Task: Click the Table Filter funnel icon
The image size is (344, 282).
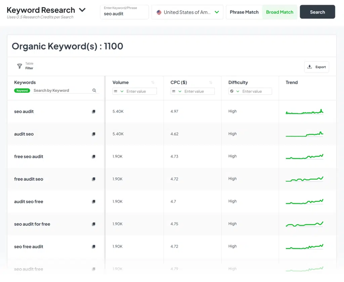Action: pyautogui.click(x=20, y=66)
